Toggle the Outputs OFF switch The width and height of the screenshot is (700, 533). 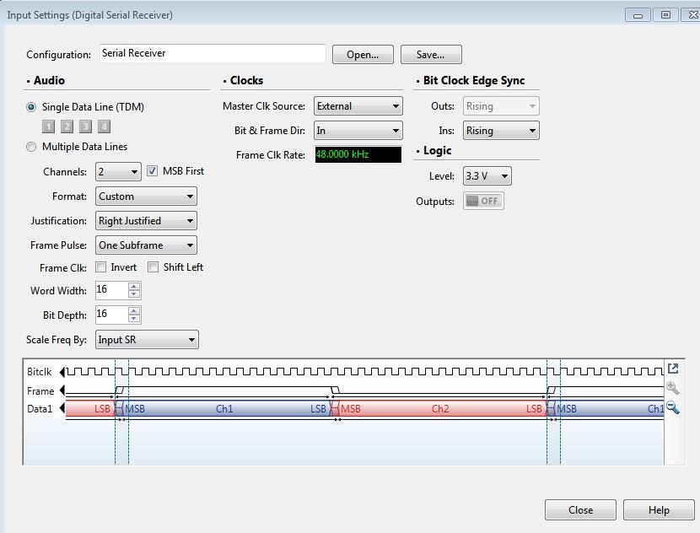pyautogui.click(x=483, y=201)
